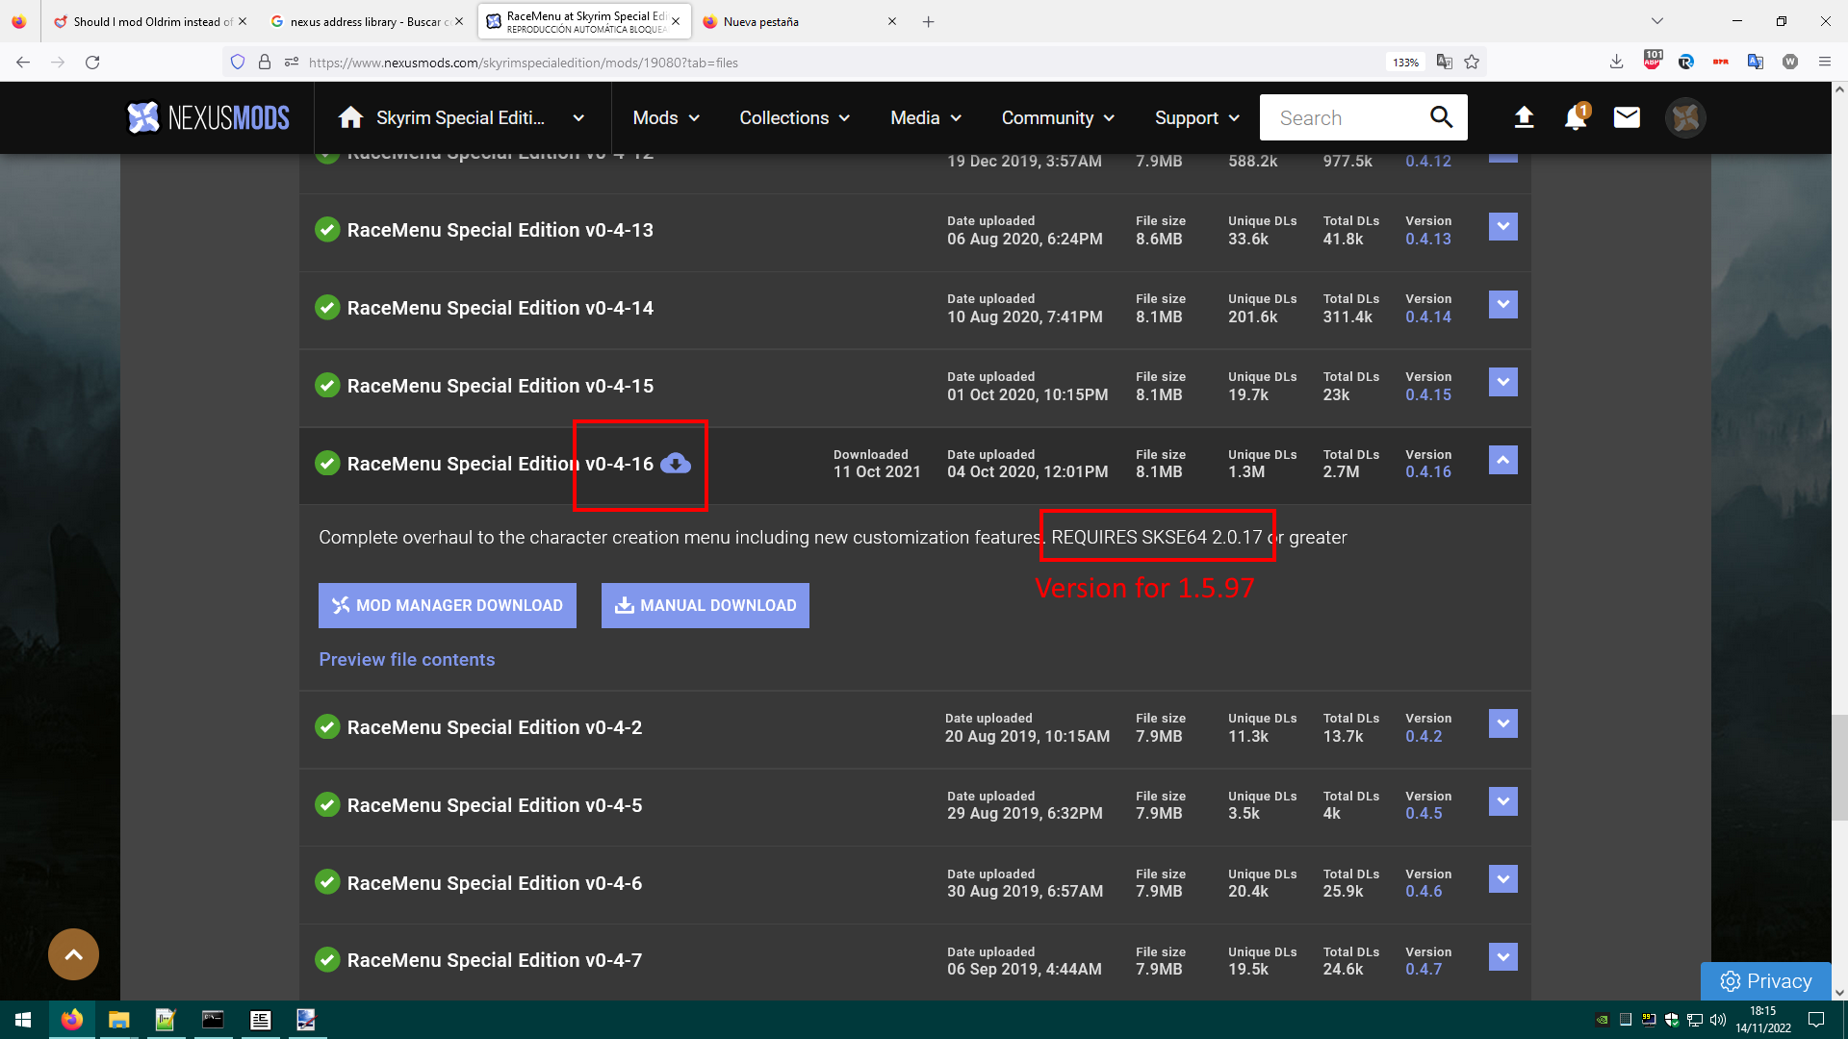The image size is (1848, 1039).
Task: Switch to the Nueva pestaña tab
Action: coord(799,21)
